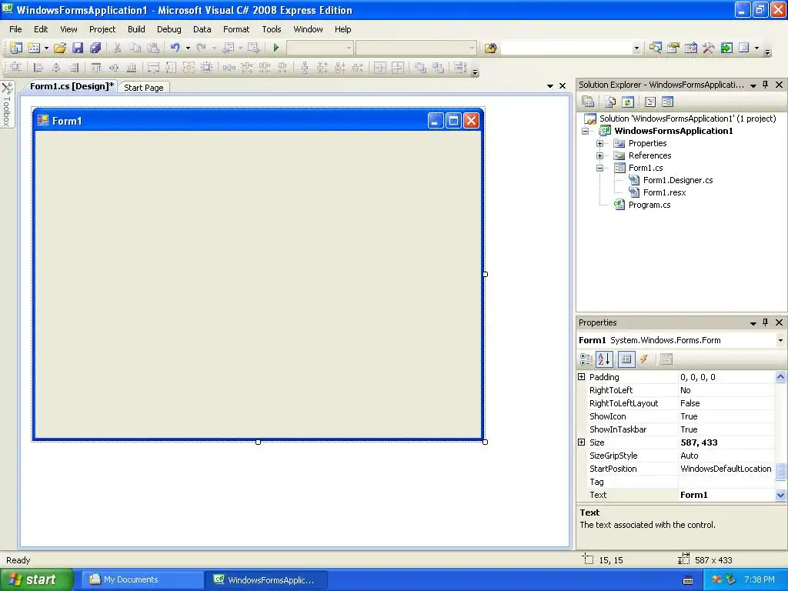Click the Add New Item toolbar icon
The width and height of the screenshot is (788, 591).
(34, 48)
